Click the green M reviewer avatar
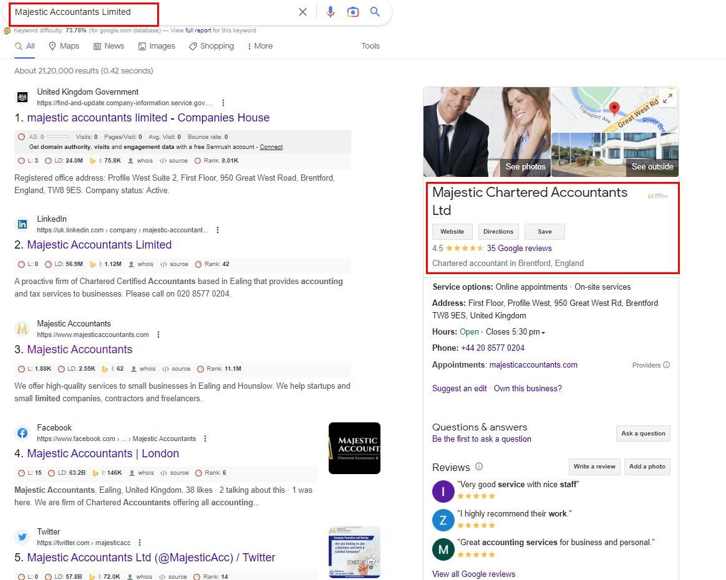The width and height of the screenshot is (726, 580). pos(443,549)
